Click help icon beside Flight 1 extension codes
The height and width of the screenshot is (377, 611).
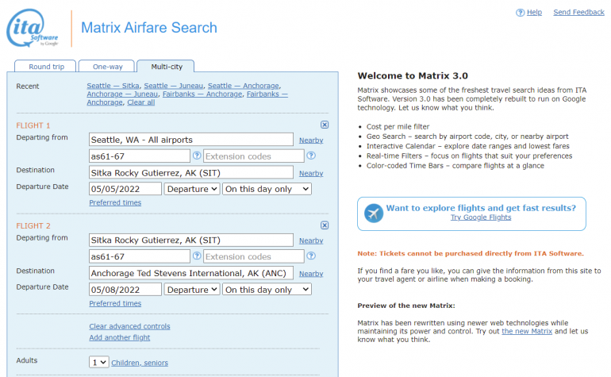pos(311,156)
